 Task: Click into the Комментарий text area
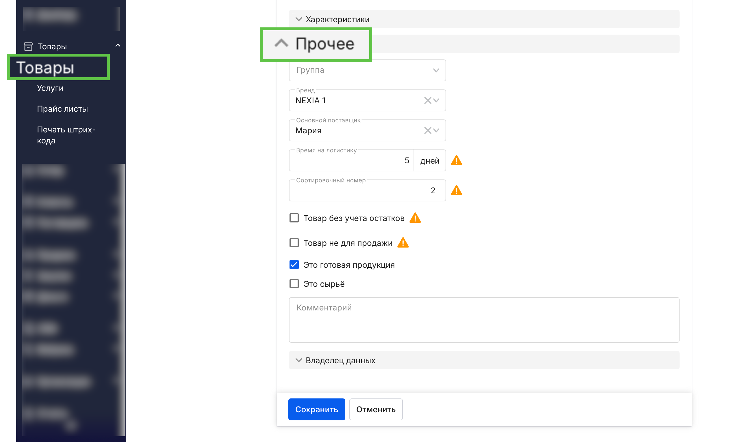pos(484,320)
